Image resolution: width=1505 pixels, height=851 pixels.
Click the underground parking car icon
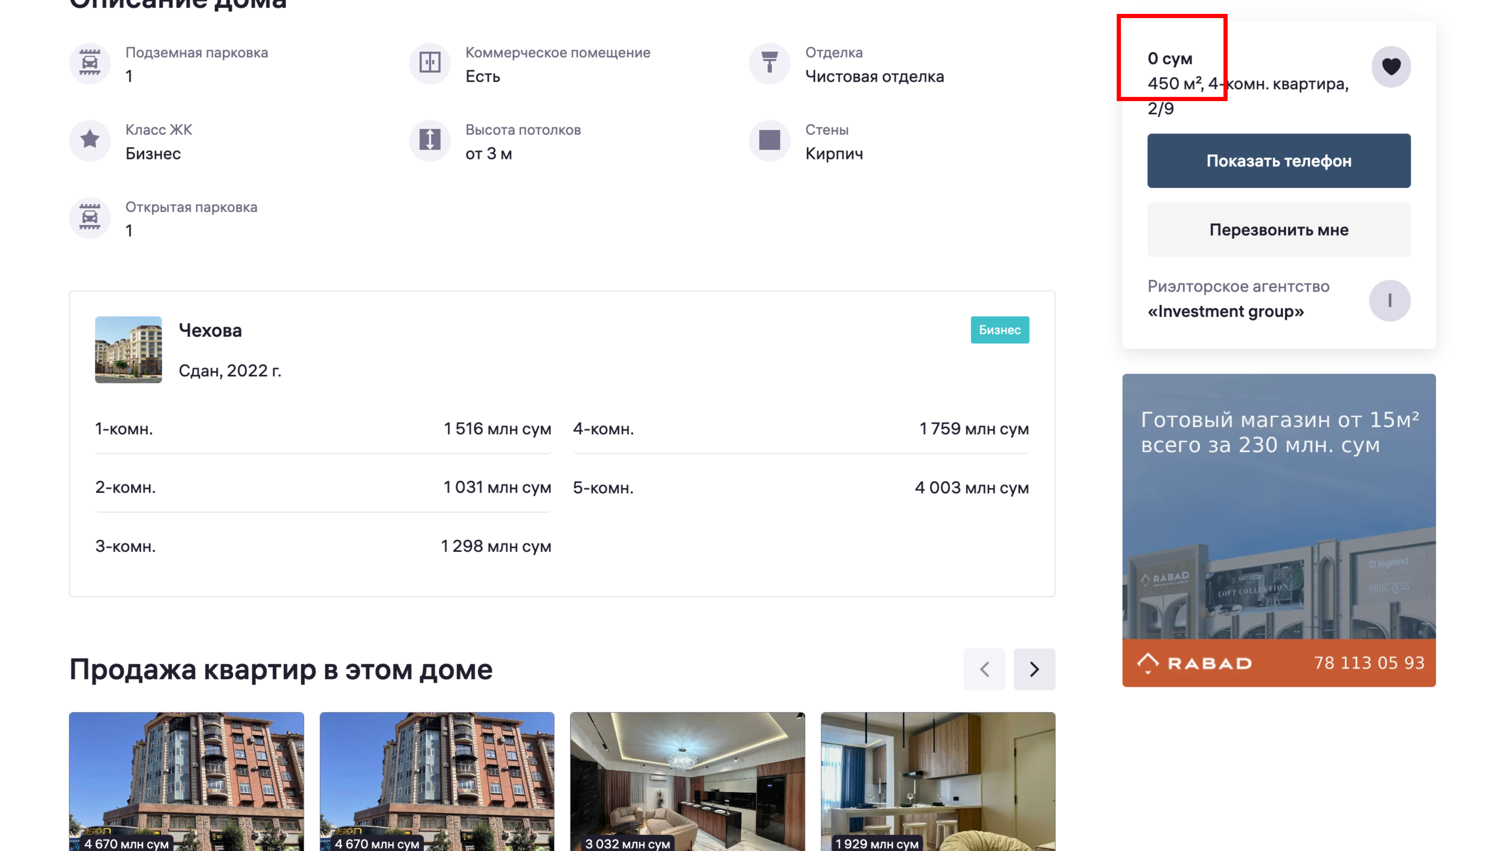[x=90, y=63]
